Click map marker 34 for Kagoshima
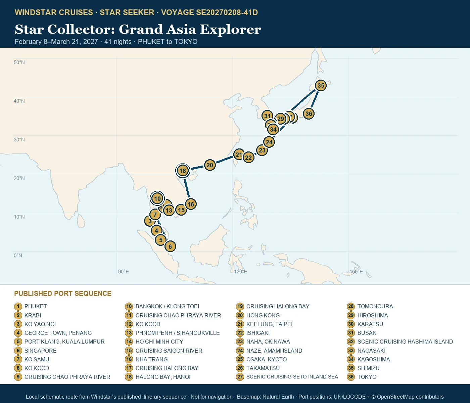 (x=273, y=129)
